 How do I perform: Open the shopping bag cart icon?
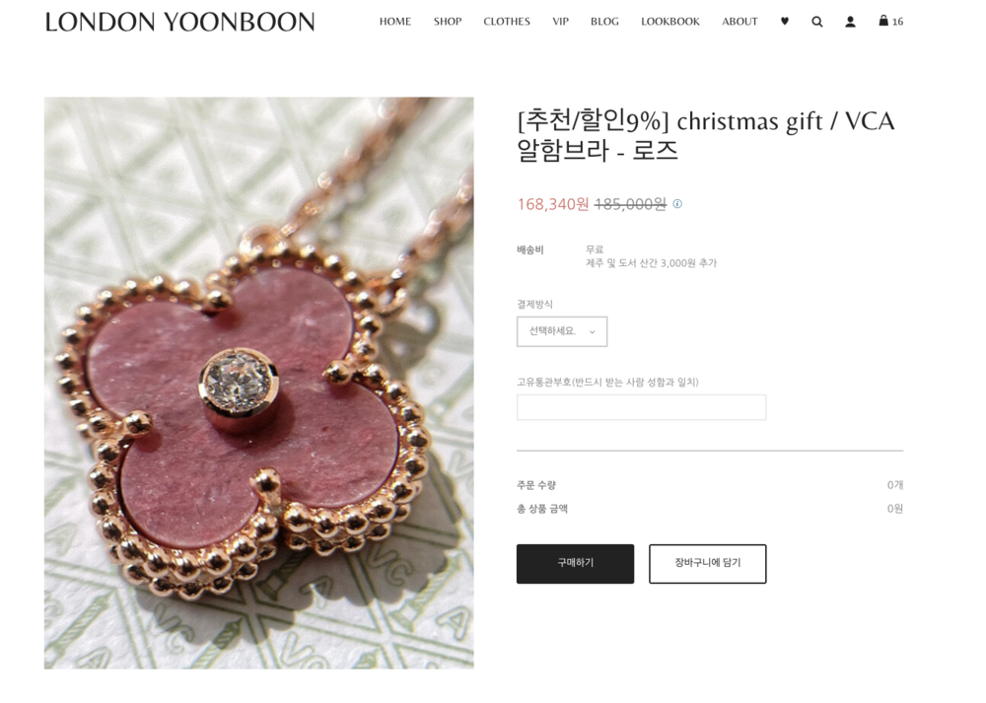tap(883, 21)
